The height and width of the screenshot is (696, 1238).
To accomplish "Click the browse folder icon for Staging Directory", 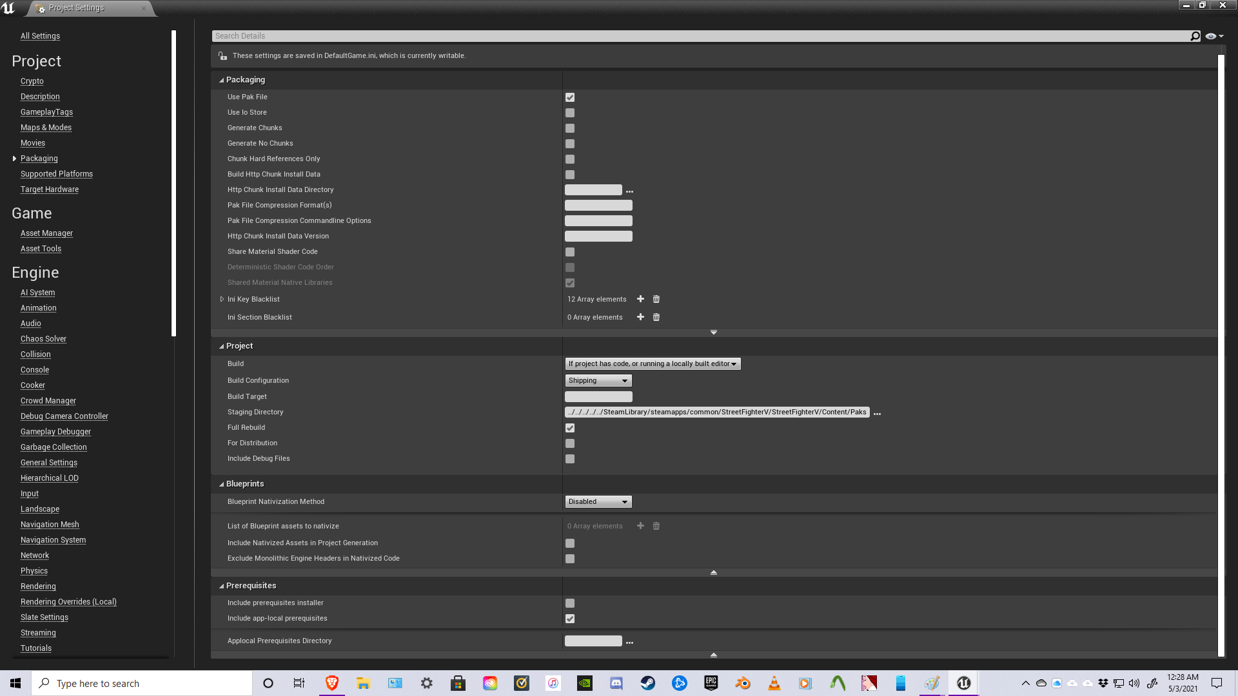I will click(x=877, y=412).
